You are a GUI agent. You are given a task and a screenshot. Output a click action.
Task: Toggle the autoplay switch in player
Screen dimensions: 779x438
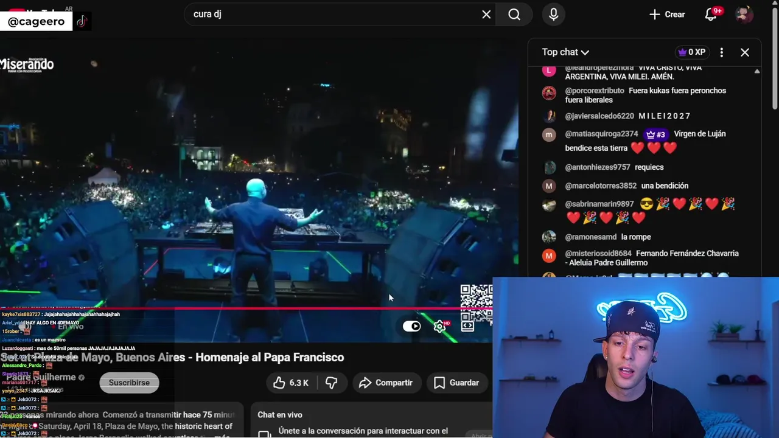point(411,326)
